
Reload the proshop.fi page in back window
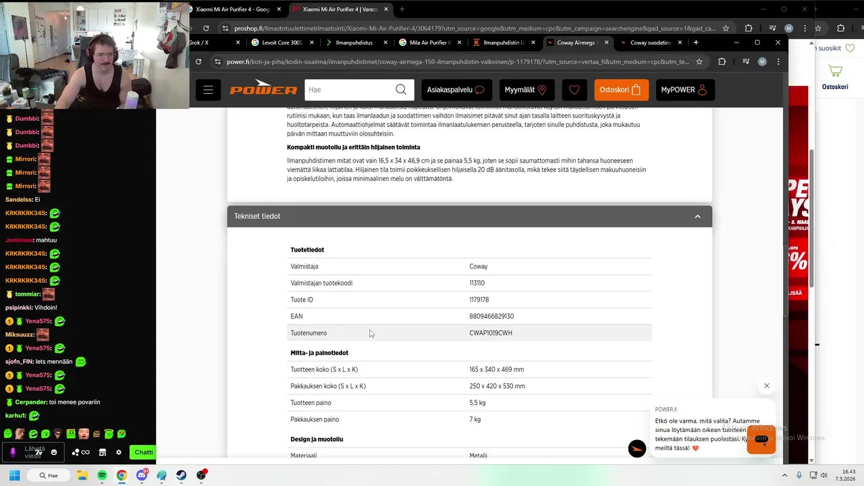click(x=206, y=28)
